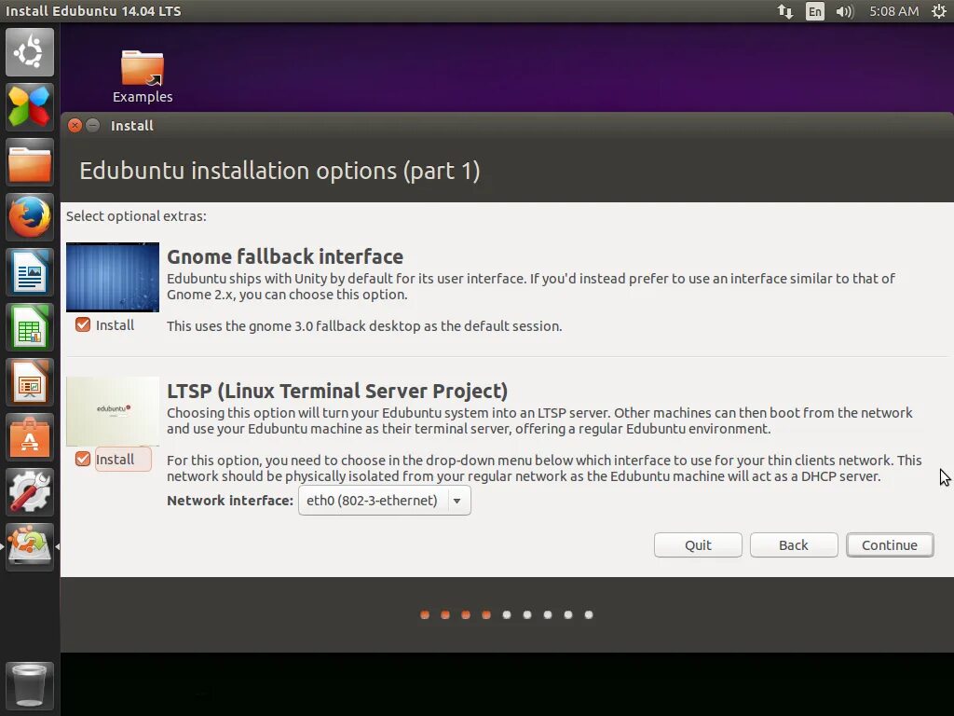954x716 pixels.
Task: Click the Gnome fallback preview thumbnail
Action: (x=113, y=277)
